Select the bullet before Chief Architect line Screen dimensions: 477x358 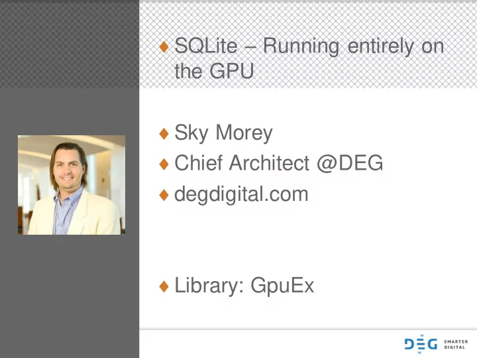(164, 164)
